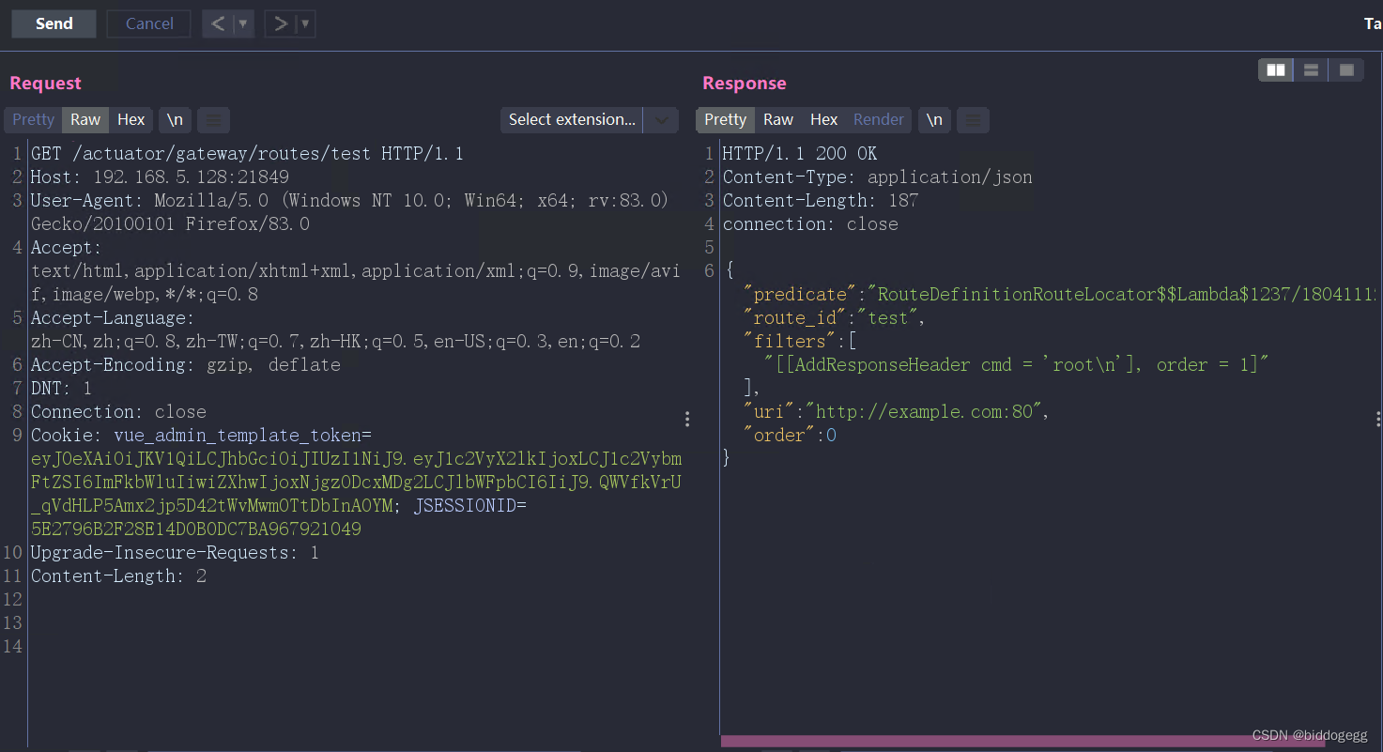Open the Response panel hamburger menu icon
This screenshot has width=1383, height=752.
[973, 119]
